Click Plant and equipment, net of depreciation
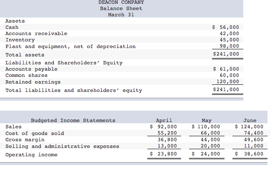 pos(71,46)
